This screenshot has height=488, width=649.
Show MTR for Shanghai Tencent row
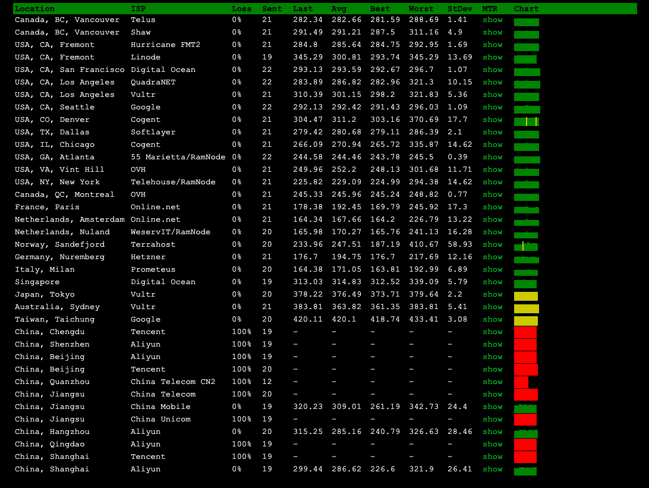(x=493, y=456)
